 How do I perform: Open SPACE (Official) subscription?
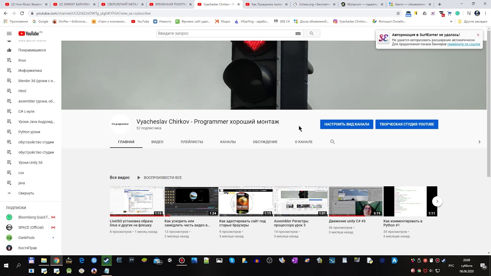click(x=31, y=227)
